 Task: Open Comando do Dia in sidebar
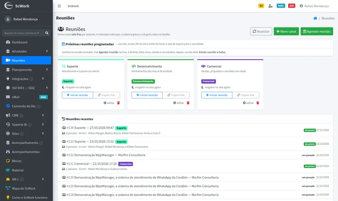pos(26,106)
